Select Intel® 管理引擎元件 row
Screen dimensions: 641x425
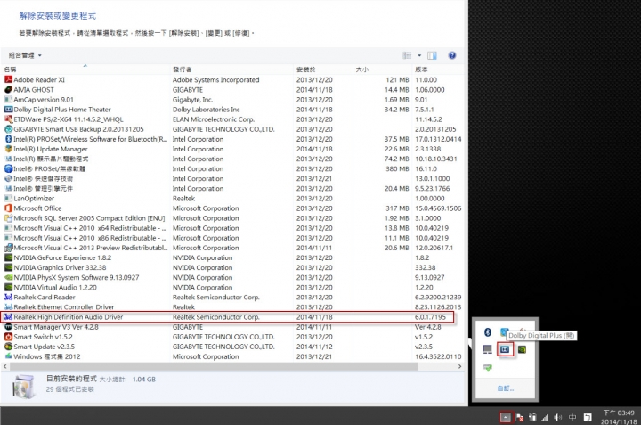click(x=233, y=188)
